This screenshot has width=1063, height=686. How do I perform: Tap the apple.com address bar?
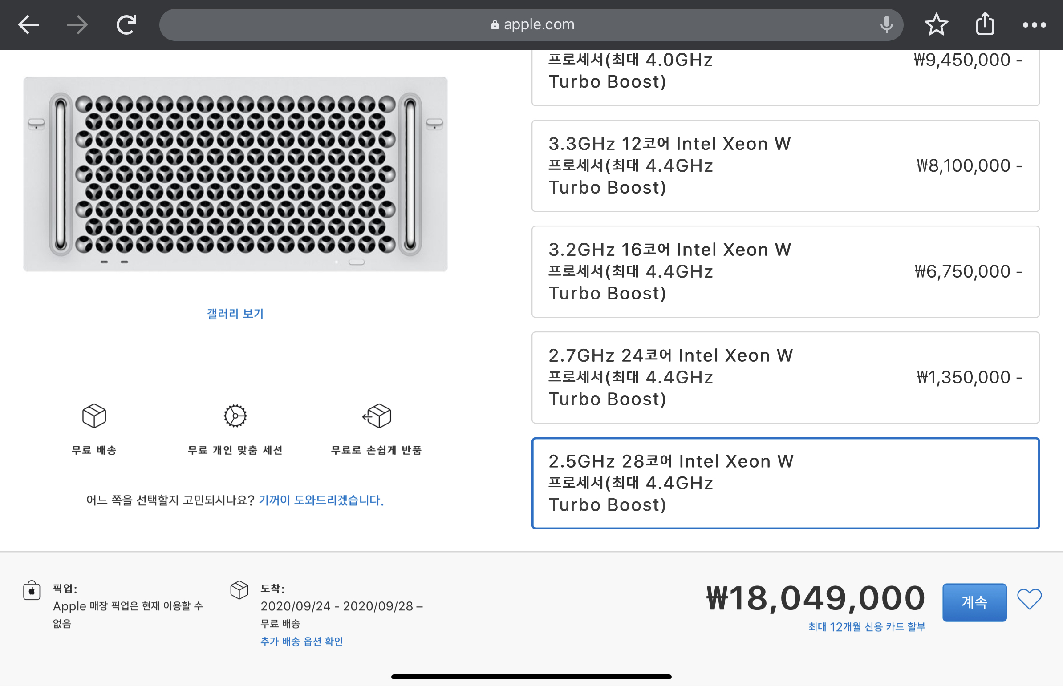[530, 24]
